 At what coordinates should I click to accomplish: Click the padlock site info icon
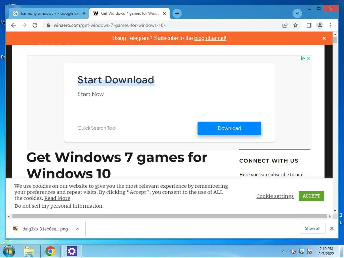(x=48, y=25)
